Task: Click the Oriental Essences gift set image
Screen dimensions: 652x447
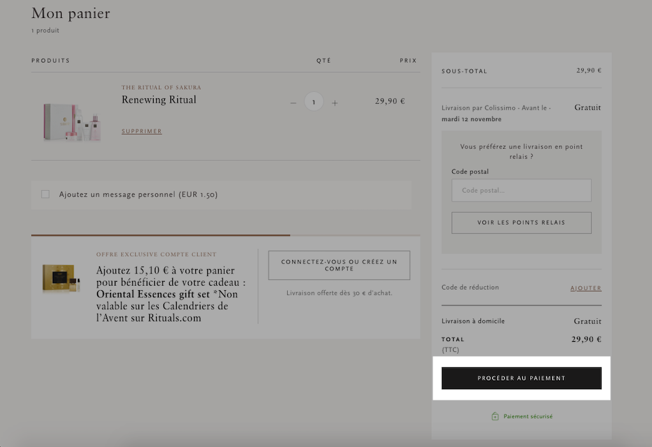Action: coord(61,277)
